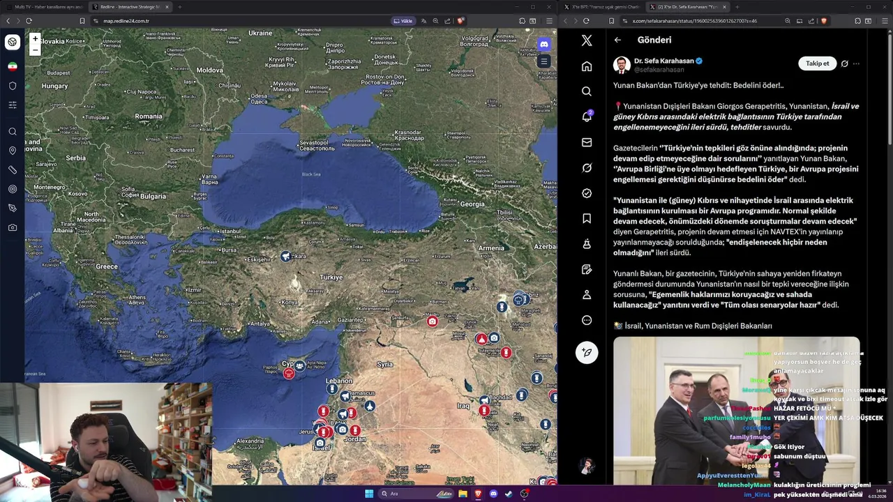Open Brave Shields in Redline browser
Image resolution: width=893 pixels, height=502 pixels.
[460, 21]
